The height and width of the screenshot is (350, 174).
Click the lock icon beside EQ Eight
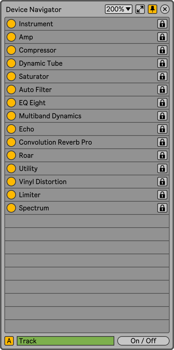[x=162, y=103]
